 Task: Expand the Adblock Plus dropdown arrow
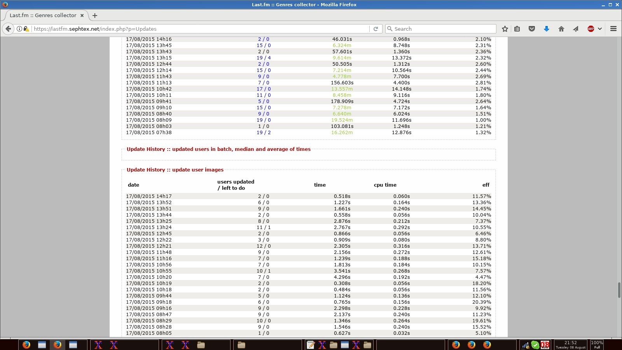tap(600, 29)
